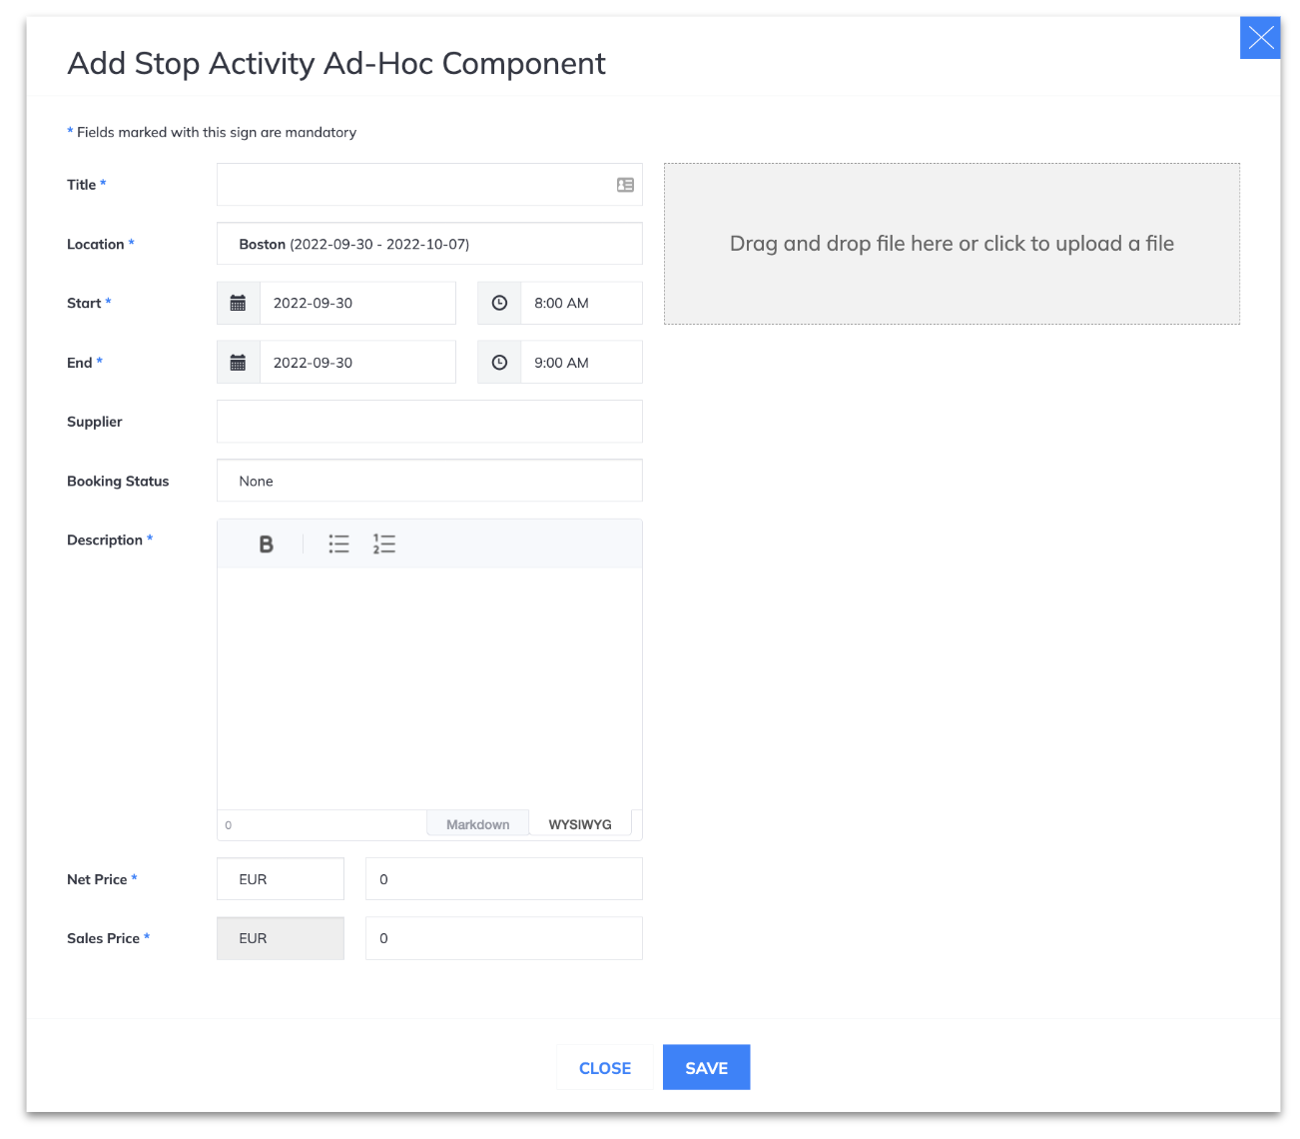Click the End time clock icon

coord(500,363)
